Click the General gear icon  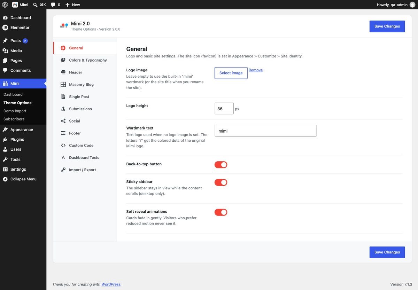pyautogui.click(x=63, y=48)
